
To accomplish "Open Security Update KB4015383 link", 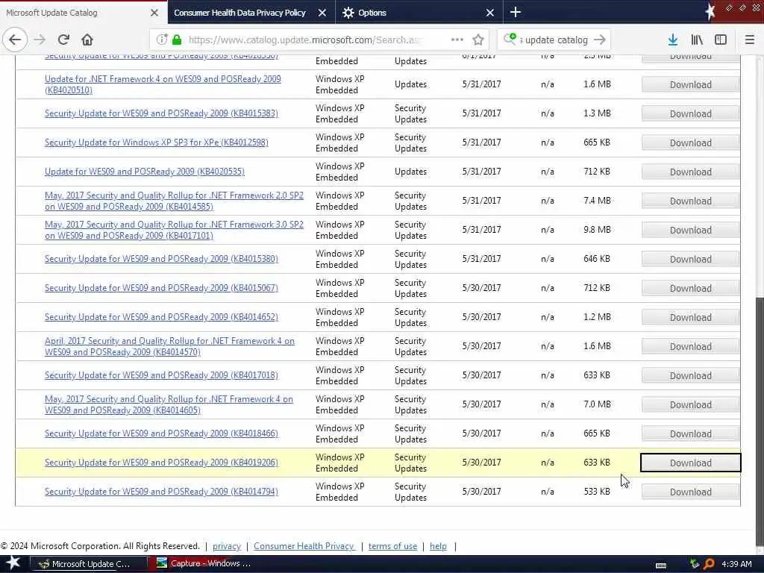I will pyautogui.click(x=161, y=113).
